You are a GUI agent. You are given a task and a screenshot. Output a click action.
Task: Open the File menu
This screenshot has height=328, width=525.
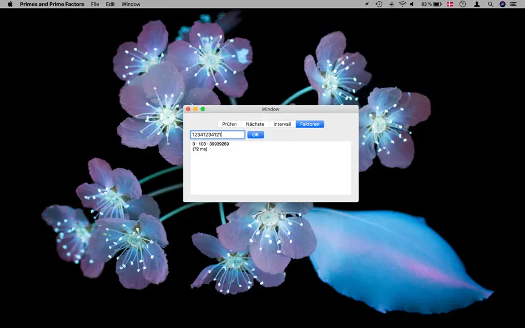[x=95, y=4]
